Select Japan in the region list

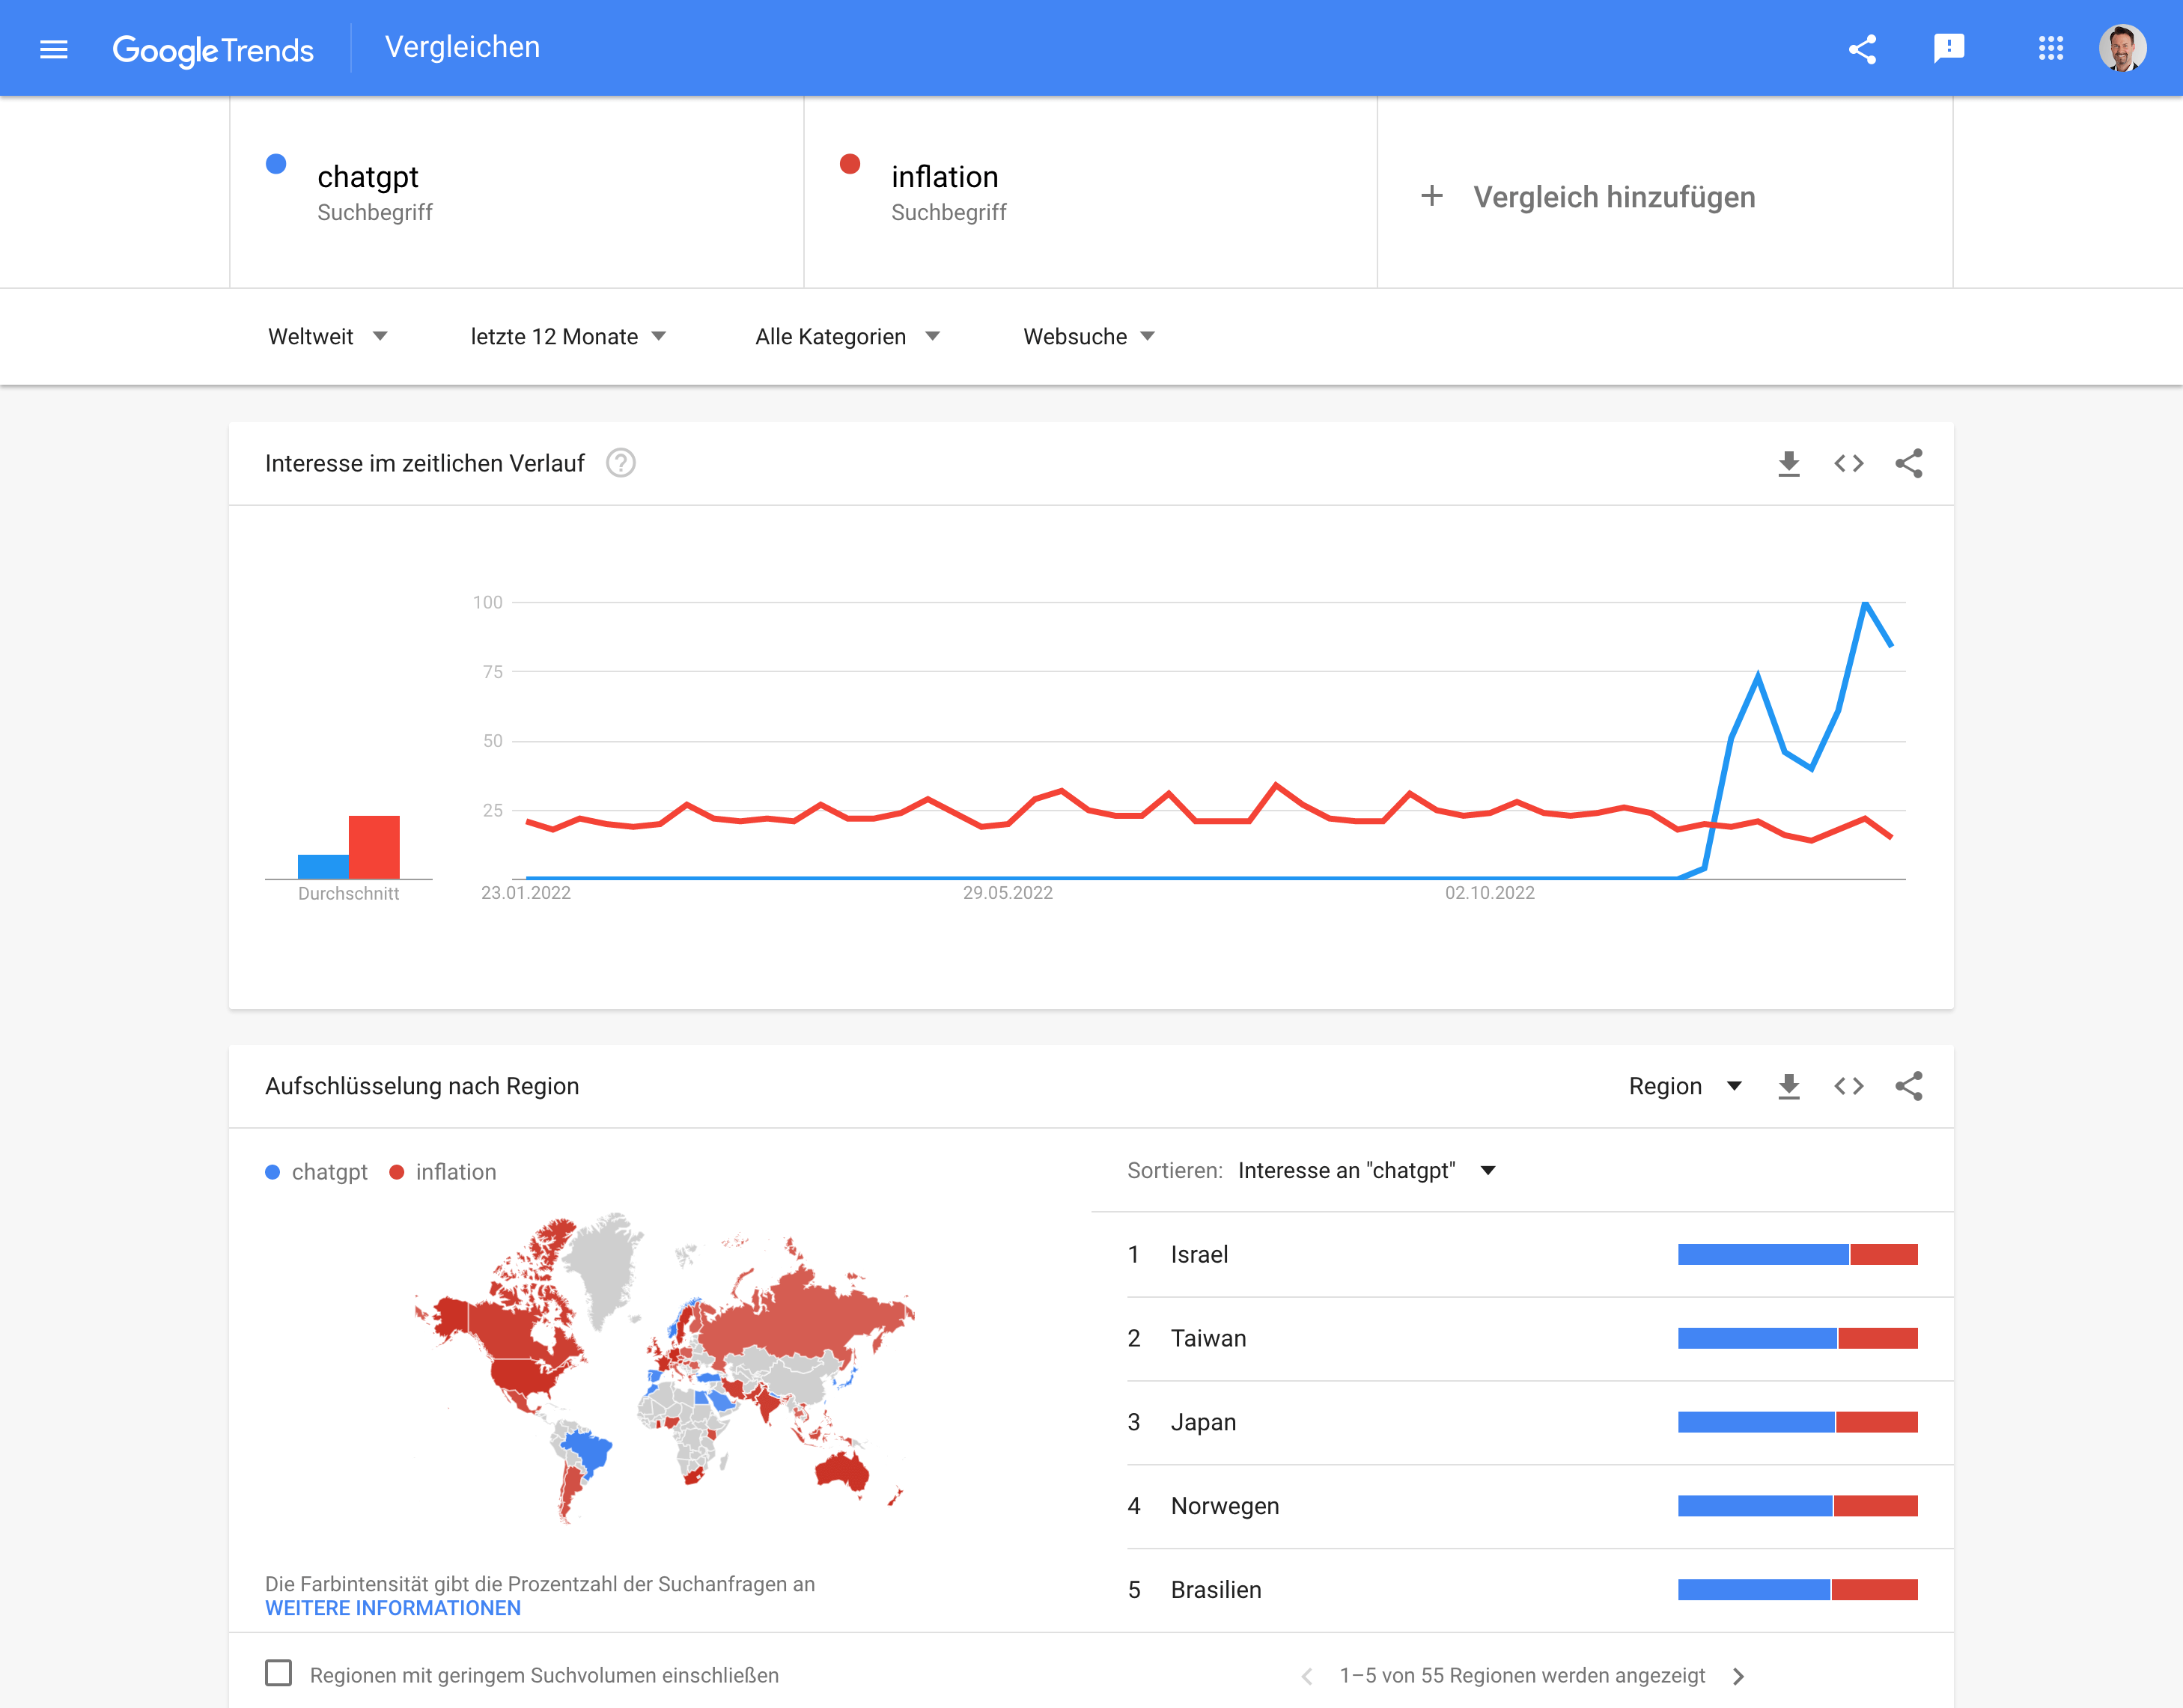click(1540, 1422)
